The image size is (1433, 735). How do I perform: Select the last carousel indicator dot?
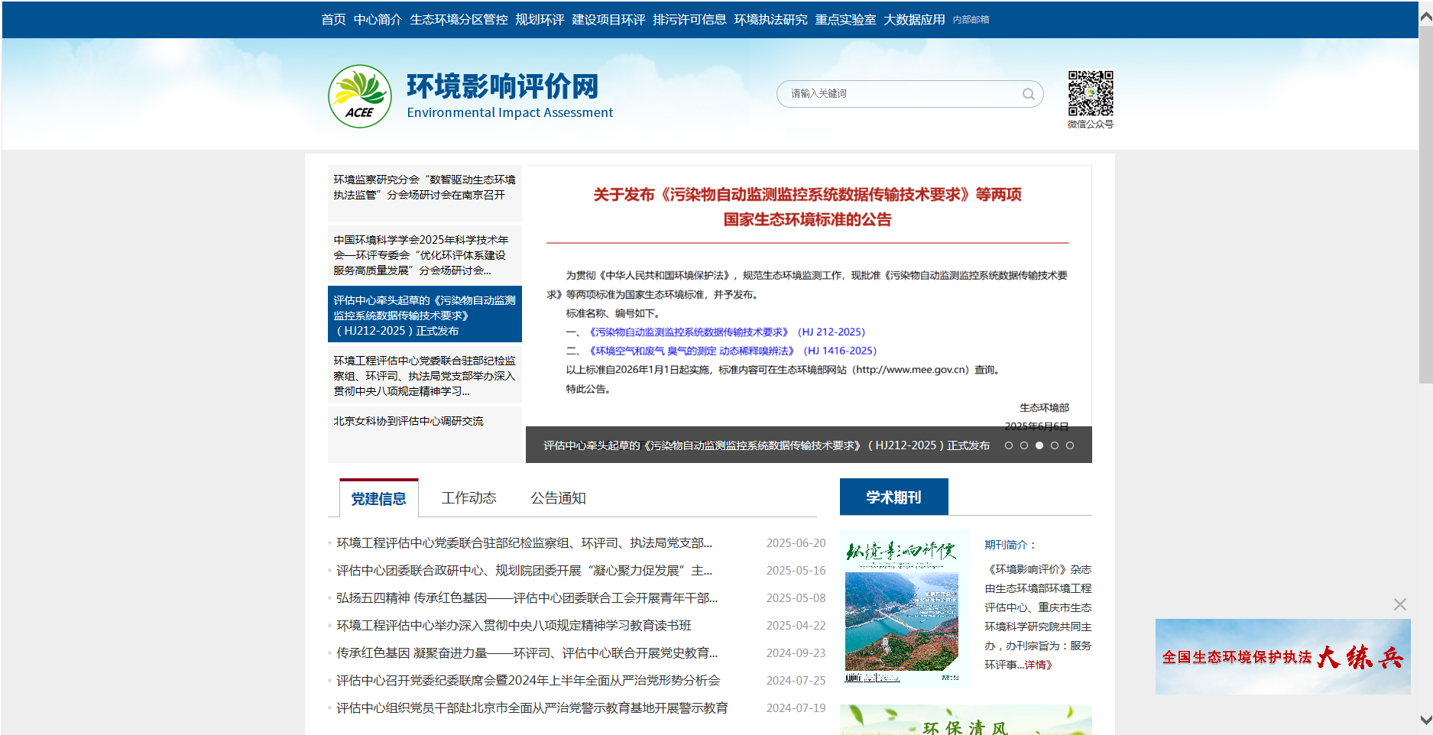point(1070,445)
